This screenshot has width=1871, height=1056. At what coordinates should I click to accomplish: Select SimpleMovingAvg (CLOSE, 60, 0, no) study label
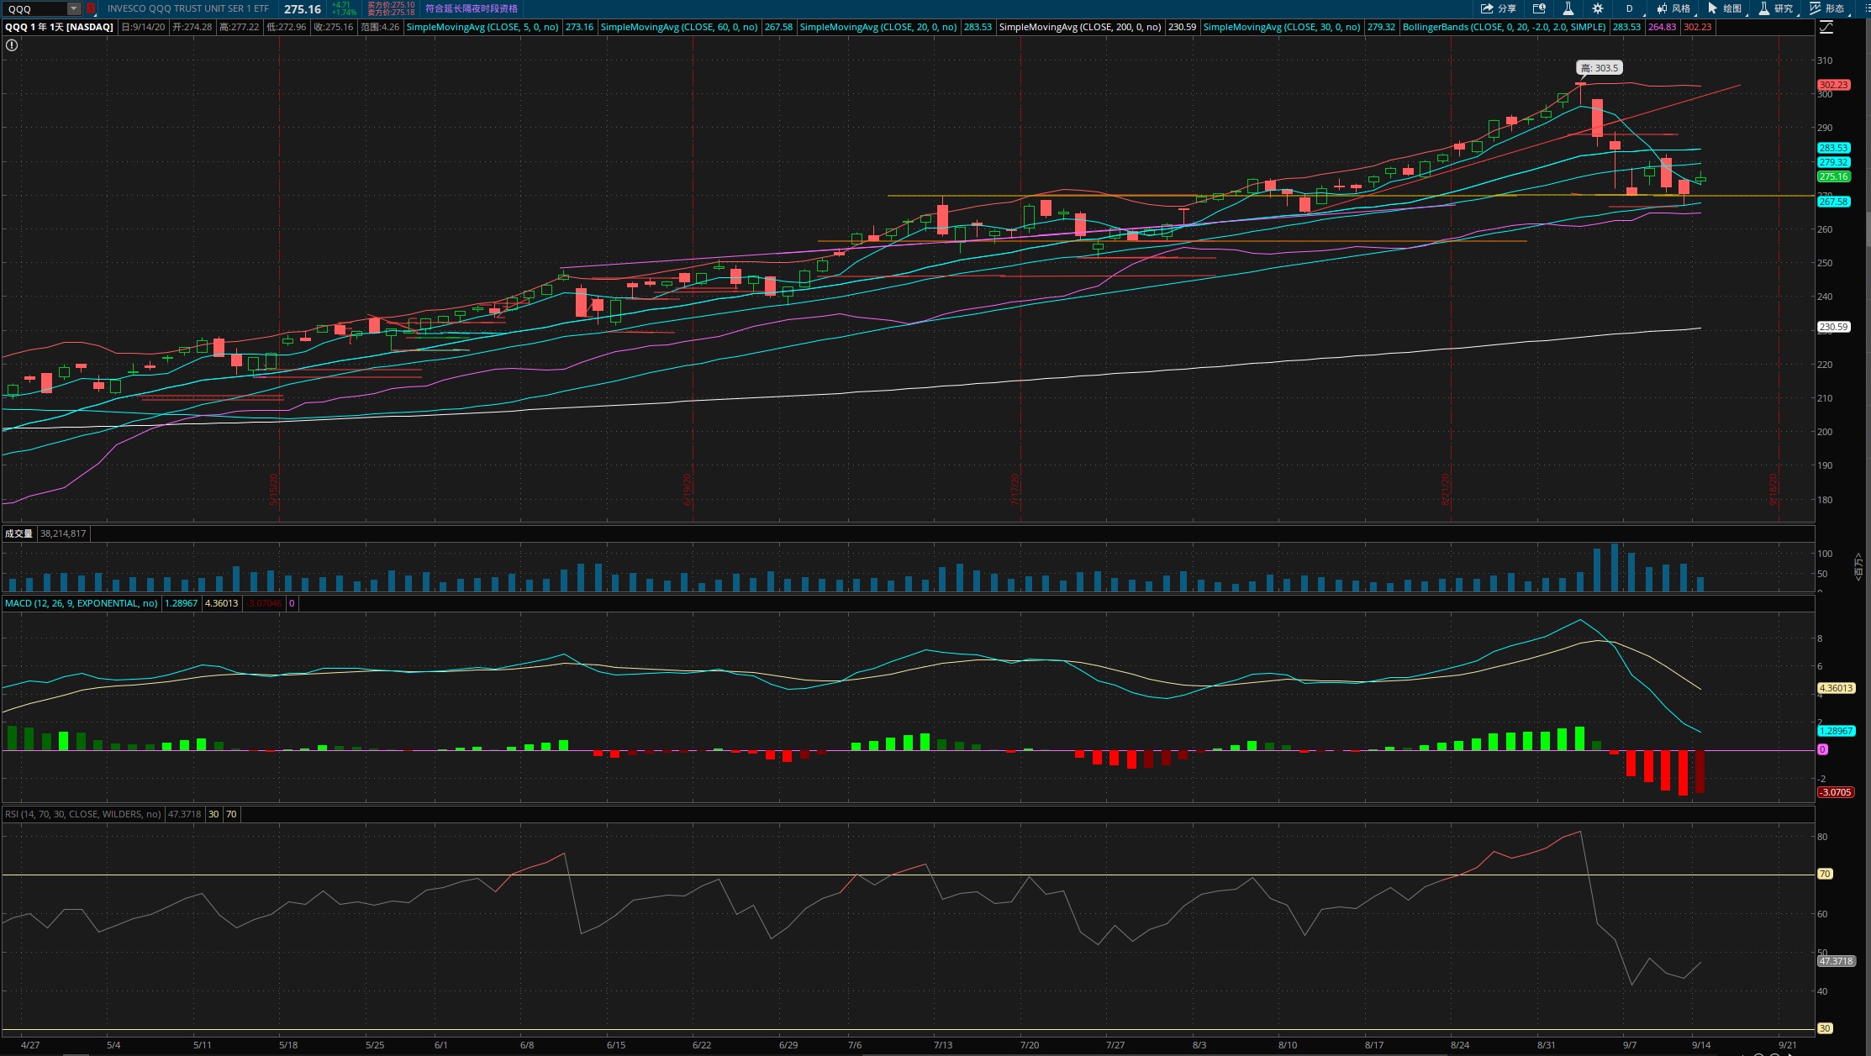pyautogui.click(x=679, y=27)
